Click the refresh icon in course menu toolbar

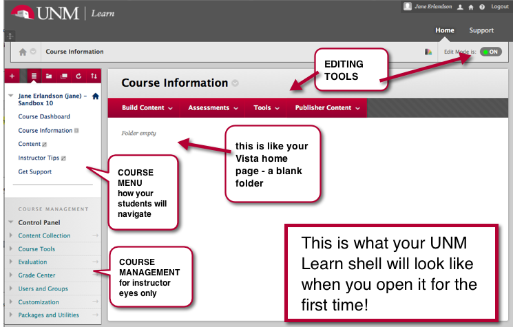pos(78,75)
